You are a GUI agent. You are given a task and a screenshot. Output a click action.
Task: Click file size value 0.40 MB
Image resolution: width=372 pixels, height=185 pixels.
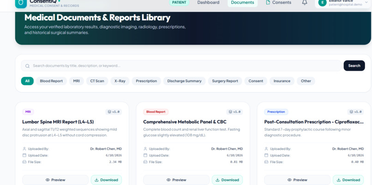(x=358, y=162)
